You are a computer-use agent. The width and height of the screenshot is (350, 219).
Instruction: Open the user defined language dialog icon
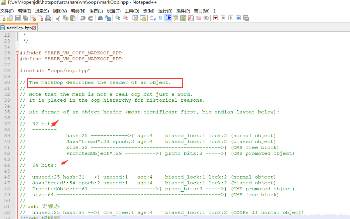[x=176, y=18]
